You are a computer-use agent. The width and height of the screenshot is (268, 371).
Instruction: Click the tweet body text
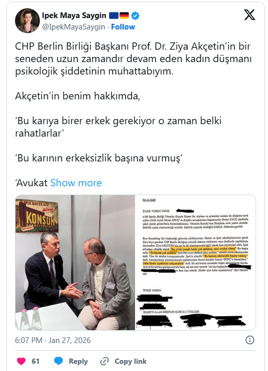(133, 114)
